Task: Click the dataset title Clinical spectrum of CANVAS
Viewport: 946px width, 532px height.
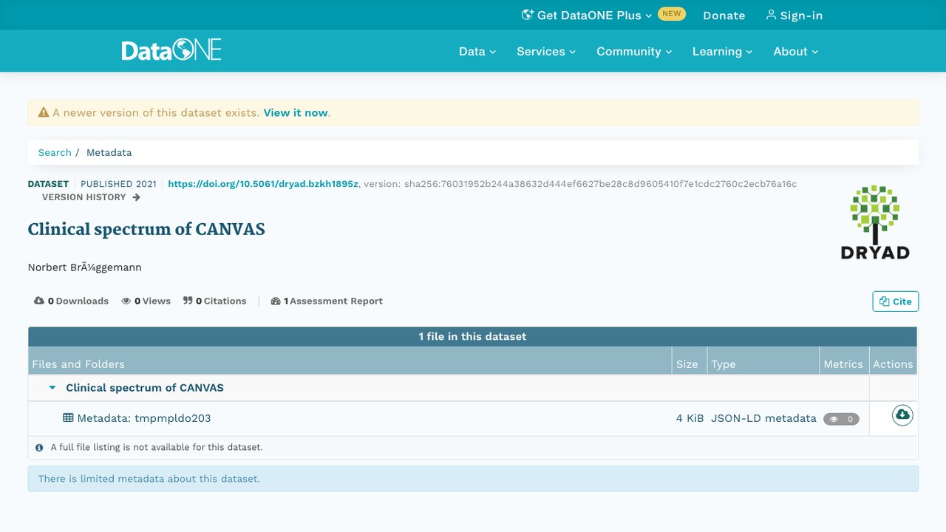Action: [x=146, y=229]
